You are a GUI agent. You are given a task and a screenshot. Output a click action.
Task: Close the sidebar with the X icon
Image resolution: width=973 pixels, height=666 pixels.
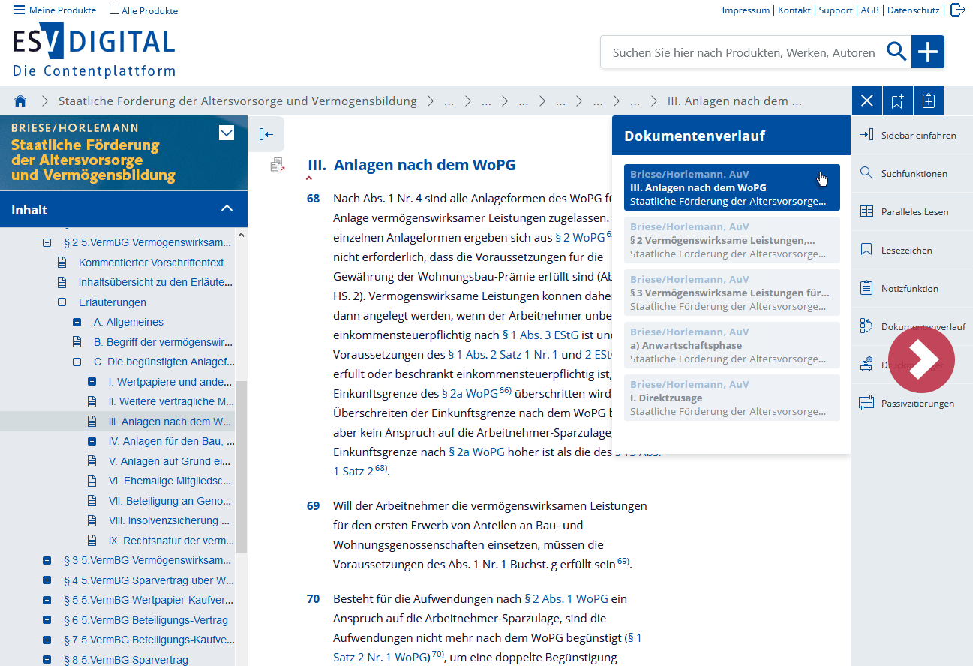point(867,100)
